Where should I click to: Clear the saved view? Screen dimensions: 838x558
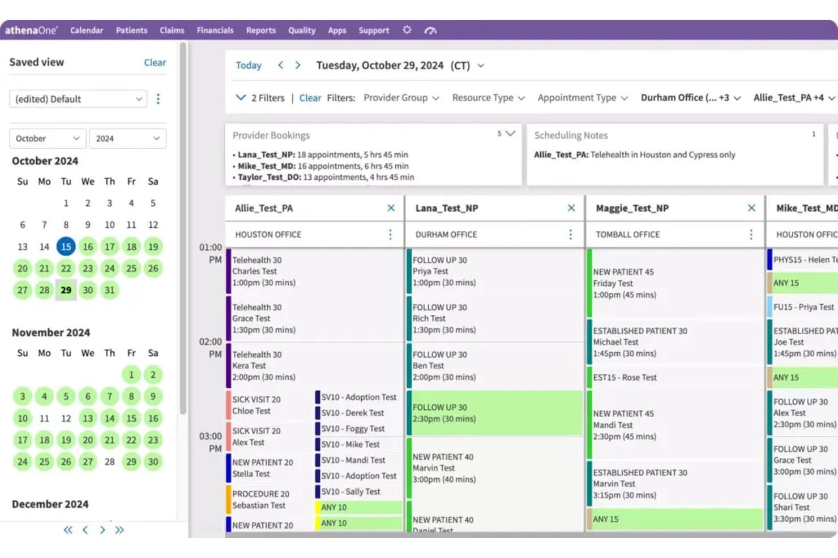[x=155, y=63]
